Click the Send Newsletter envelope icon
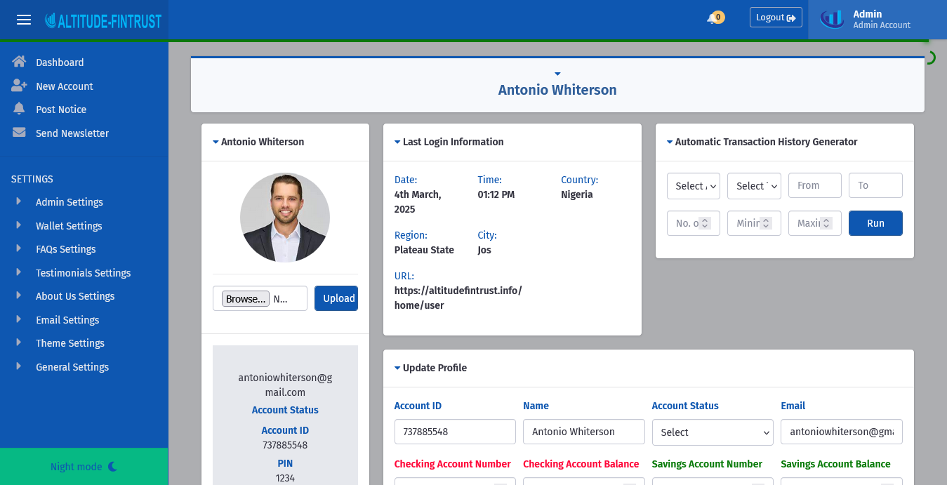 click(x=19, y=133)
